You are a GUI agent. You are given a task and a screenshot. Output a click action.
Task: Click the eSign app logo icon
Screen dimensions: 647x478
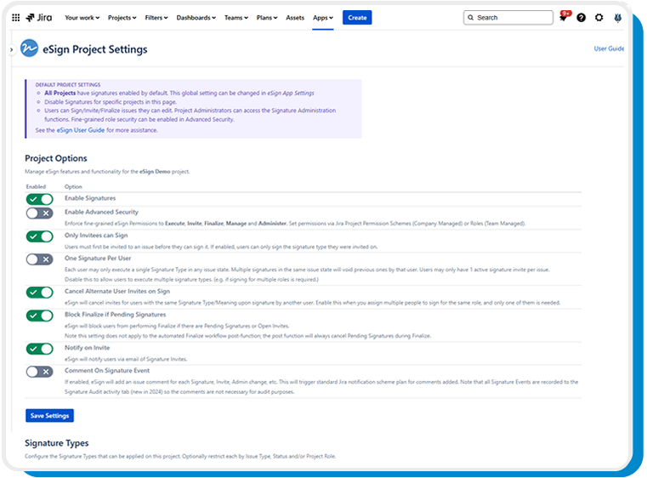pos(29,48)
